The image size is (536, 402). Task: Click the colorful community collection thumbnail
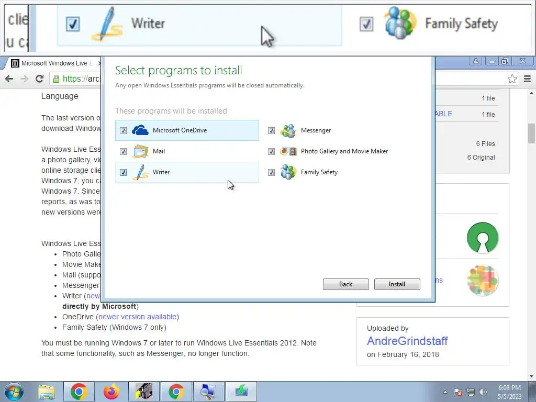(x=482, y=281)
